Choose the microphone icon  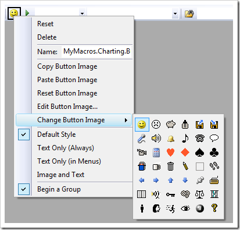142,139
